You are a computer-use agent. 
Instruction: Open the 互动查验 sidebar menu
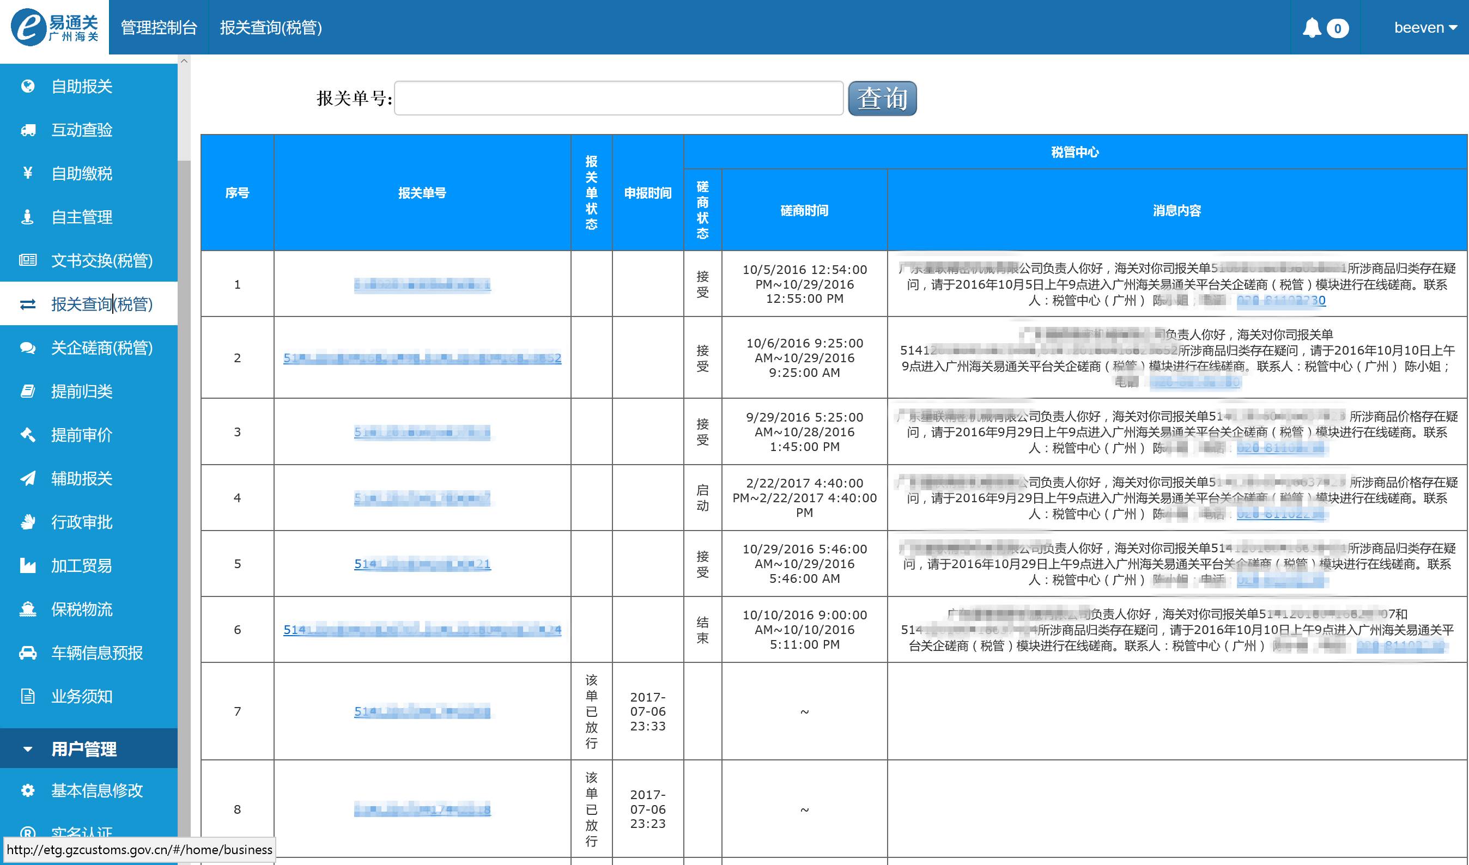pos(89,130)
